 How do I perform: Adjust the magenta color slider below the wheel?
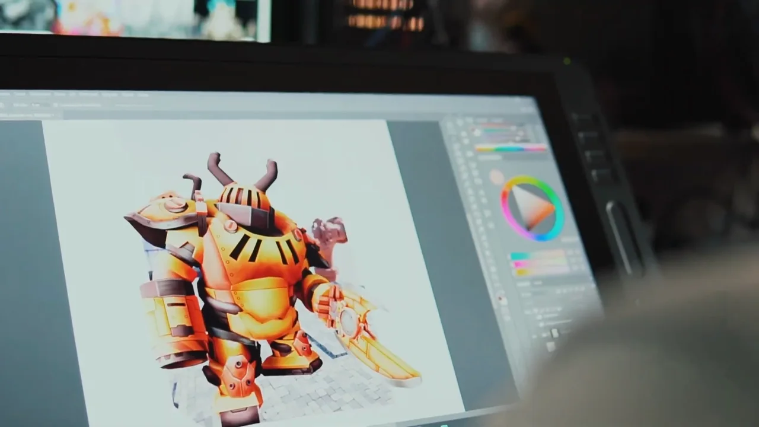click(x=540, y=263)
